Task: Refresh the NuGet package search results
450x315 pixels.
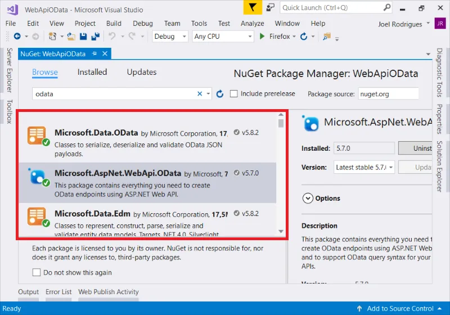Action: (x=220, y=94)
